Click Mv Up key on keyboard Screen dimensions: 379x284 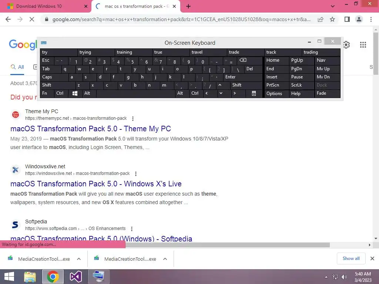tap(327, 69)
